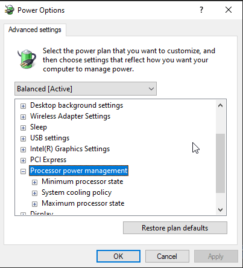The height and width of the screenshot is (268, 243).
Task: Open the Balanced [Active] plan dropdown
Action: click(86, 89)
